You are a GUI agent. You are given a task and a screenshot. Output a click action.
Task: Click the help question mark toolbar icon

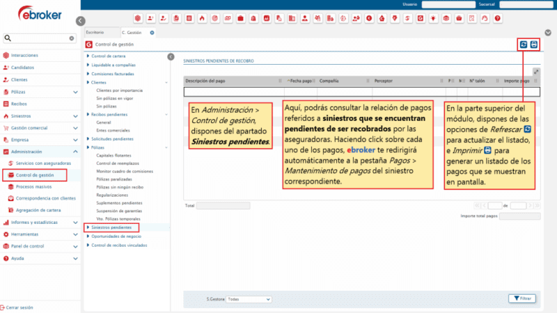(498, 17)
